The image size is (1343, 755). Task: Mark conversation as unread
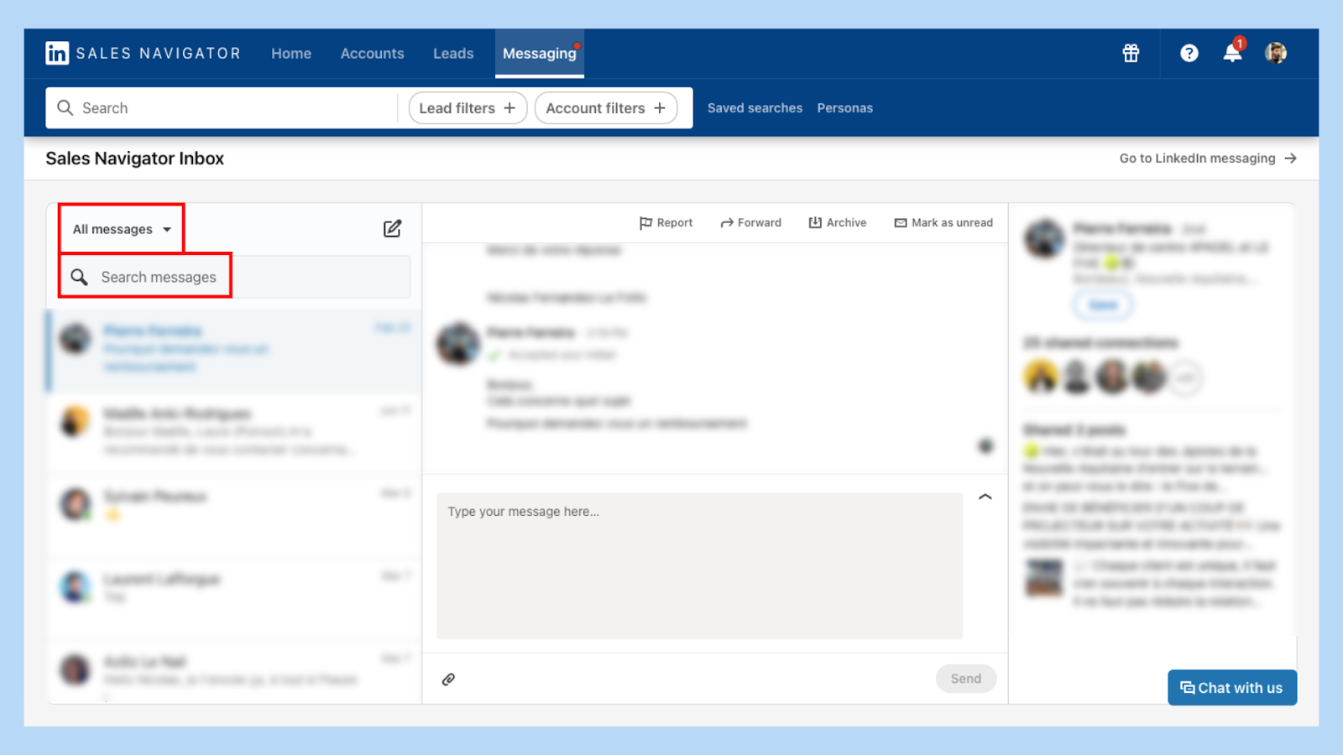pos(943,222)
